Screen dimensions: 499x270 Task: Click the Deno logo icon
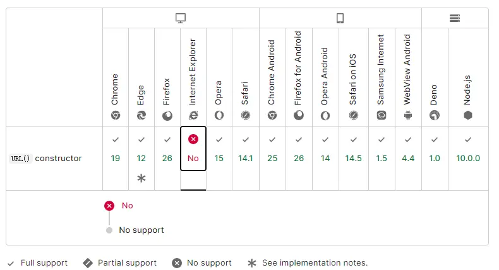tap(435, 115)
